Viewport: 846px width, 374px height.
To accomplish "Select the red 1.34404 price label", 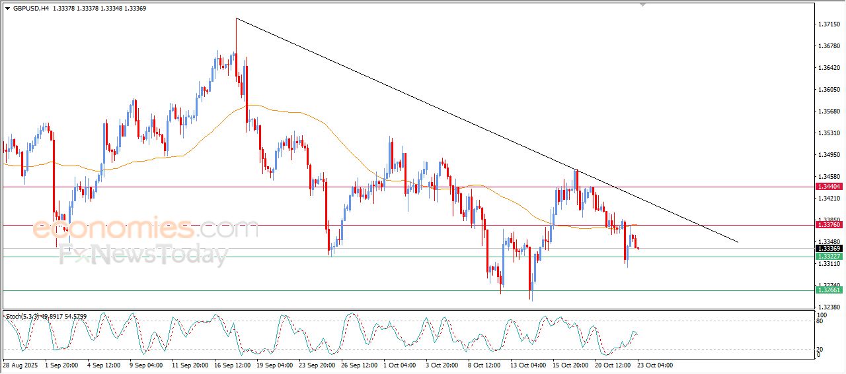I will click(x=828, y=187).
